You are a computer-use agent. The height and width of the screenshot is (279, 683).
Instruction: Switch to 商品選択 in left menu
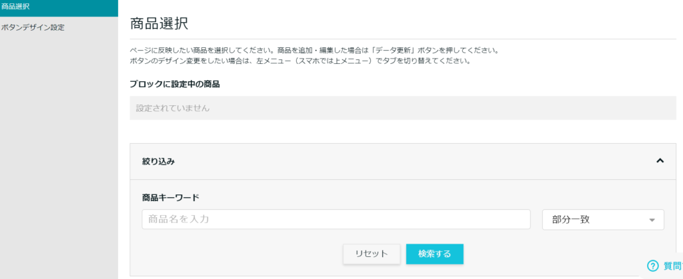(x=16, y=7)
